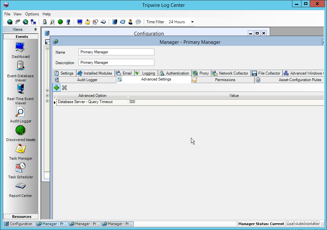Image resolution: width=327 pixels, height=230 pixels.
Task: Open the Time Filter dropdown
Action: tap(192, 22)
